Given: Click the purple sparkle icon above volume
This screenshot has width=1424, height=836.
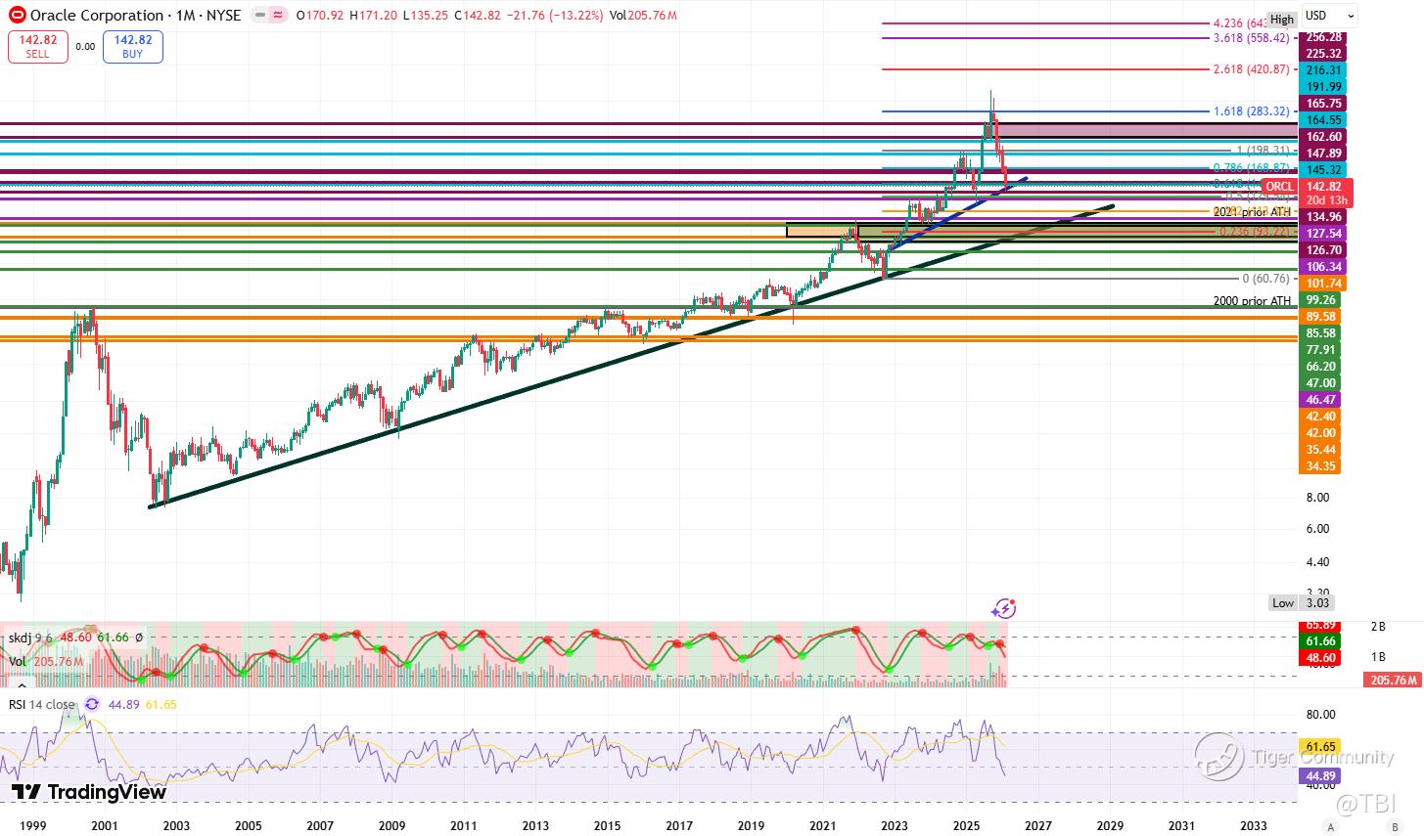Looking at the screenshot, I should pos(1003,609).
